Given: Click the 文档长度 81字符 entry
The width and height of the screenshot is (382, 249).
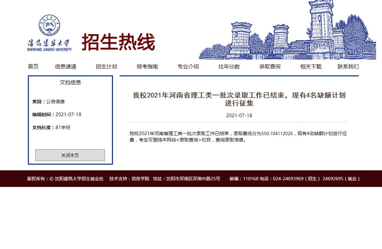Looking at the screenshot, I should pos(51,127).
